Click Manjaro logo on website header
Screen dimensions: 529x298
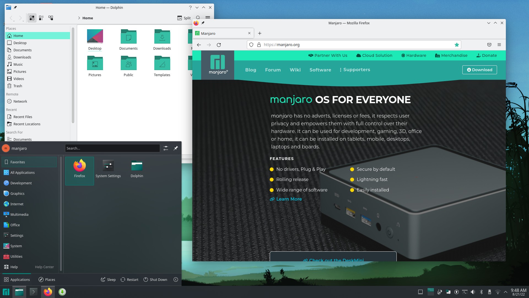218,65
